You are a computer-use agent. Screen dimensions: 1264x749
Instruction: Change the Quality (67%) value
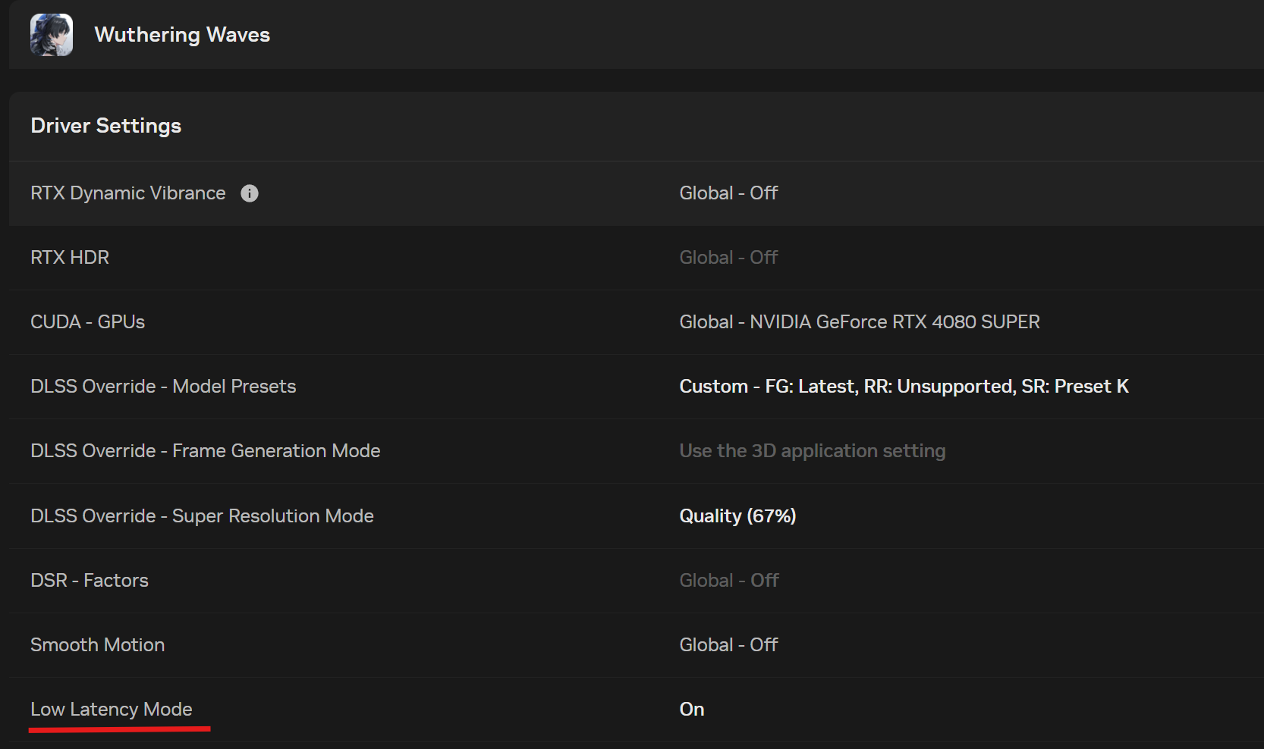coord(737,516)
